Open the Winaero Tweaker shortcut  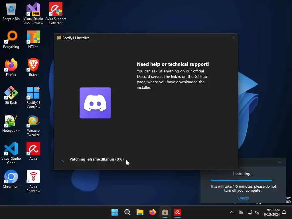[x=33, y=126]
